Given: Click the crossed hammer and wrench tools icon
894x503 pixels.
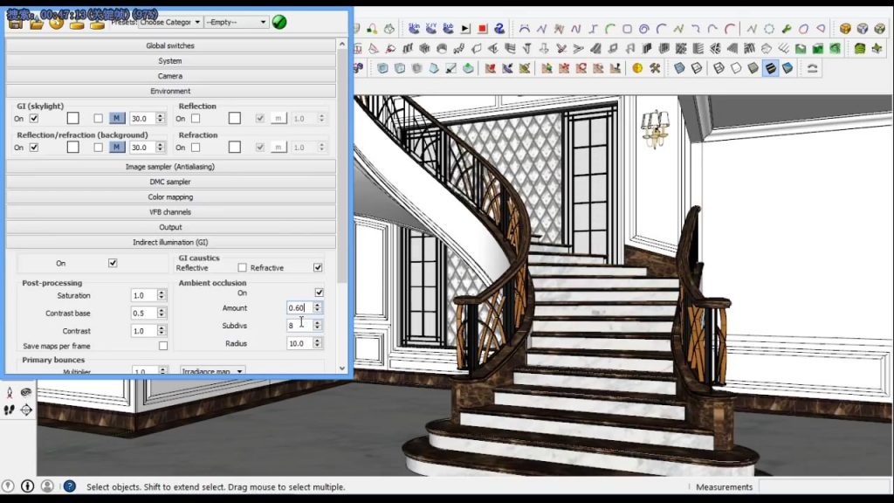Looking at the screenshot, I should 655,68.
